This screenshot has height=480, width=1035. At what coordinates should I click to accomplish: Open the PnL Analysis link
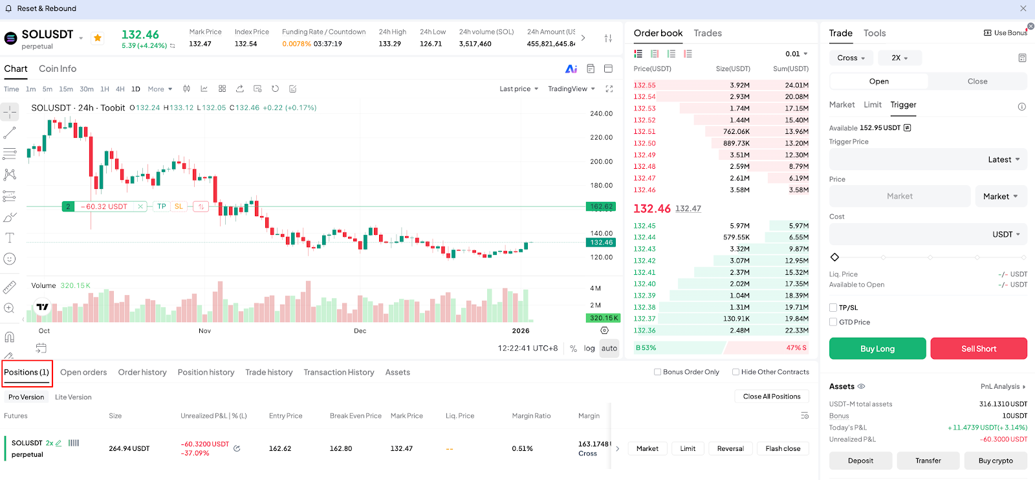(1003, 387)
